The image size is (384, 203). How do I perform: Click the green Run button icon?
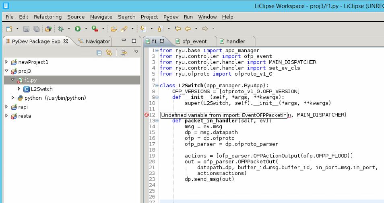click(x=78, y=29)
